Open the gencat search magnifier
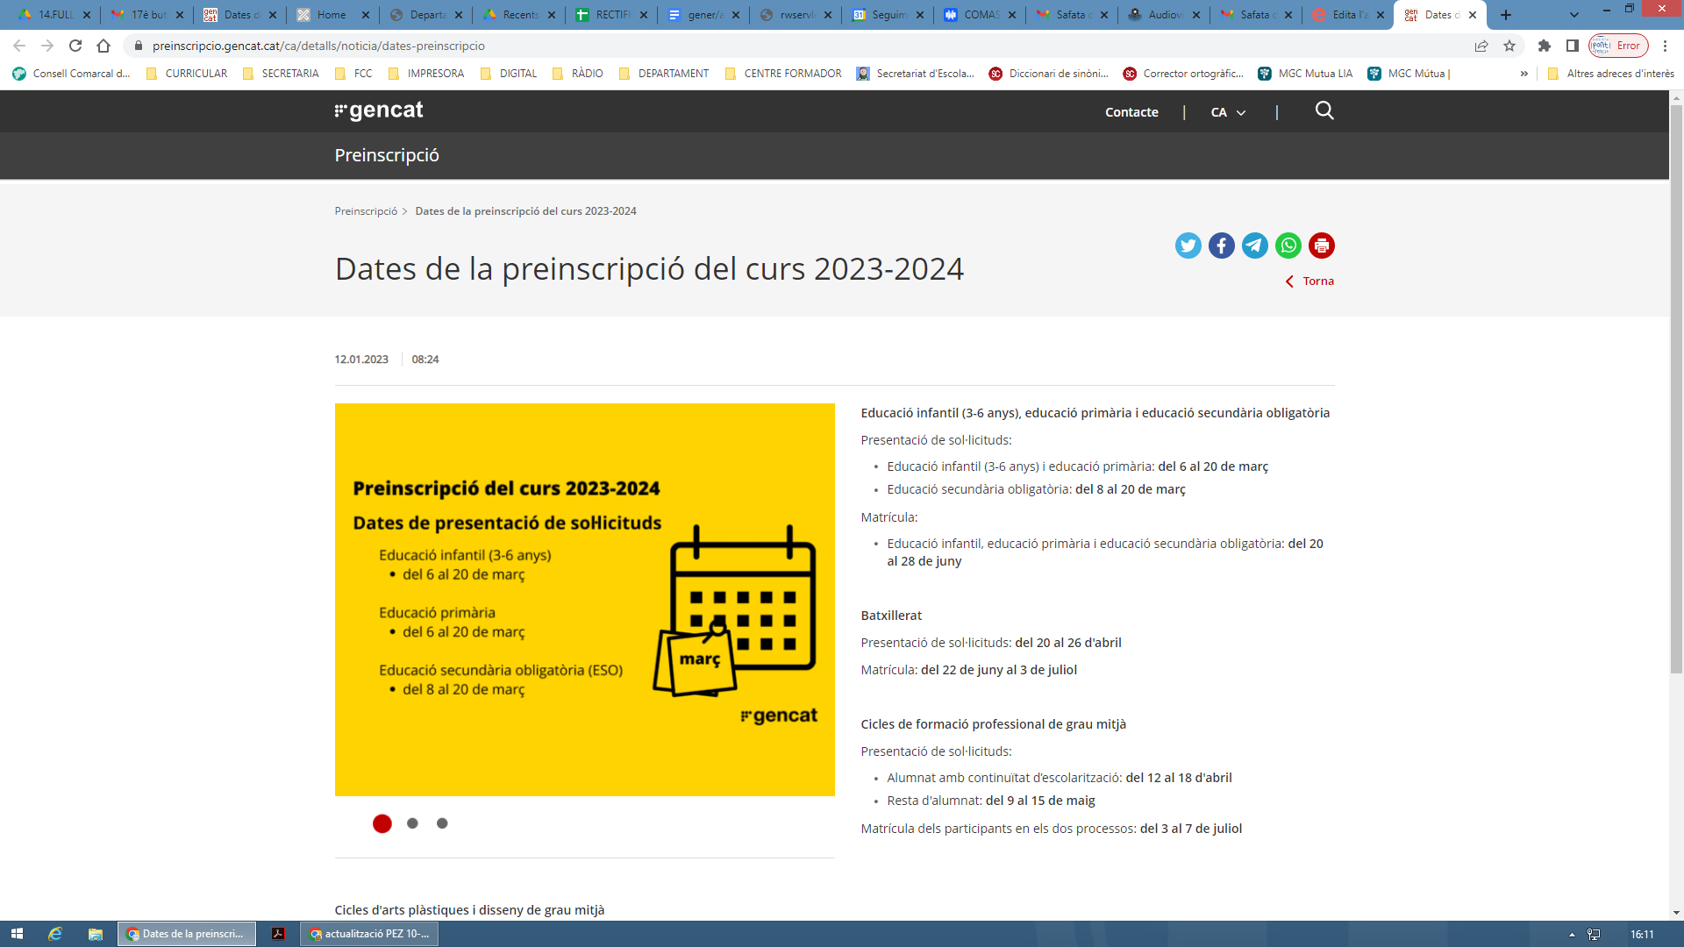The width and height of the screenshot is (1684, 947). click(x=1324, y=111)
